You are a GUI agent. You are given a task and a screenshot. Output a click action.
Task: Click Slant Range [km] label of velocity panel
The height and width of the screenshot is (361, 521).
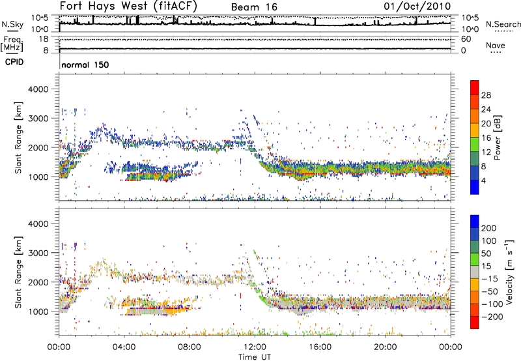click(x=18, y=272)
